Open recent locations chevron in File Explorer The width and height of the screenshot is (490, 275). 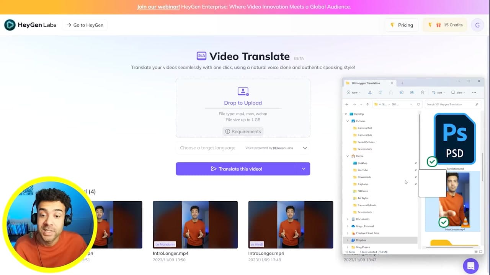coord(361,104)
